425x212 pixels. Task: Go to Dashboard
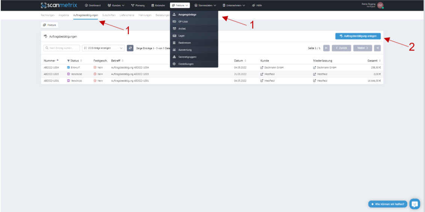[93, 5]
